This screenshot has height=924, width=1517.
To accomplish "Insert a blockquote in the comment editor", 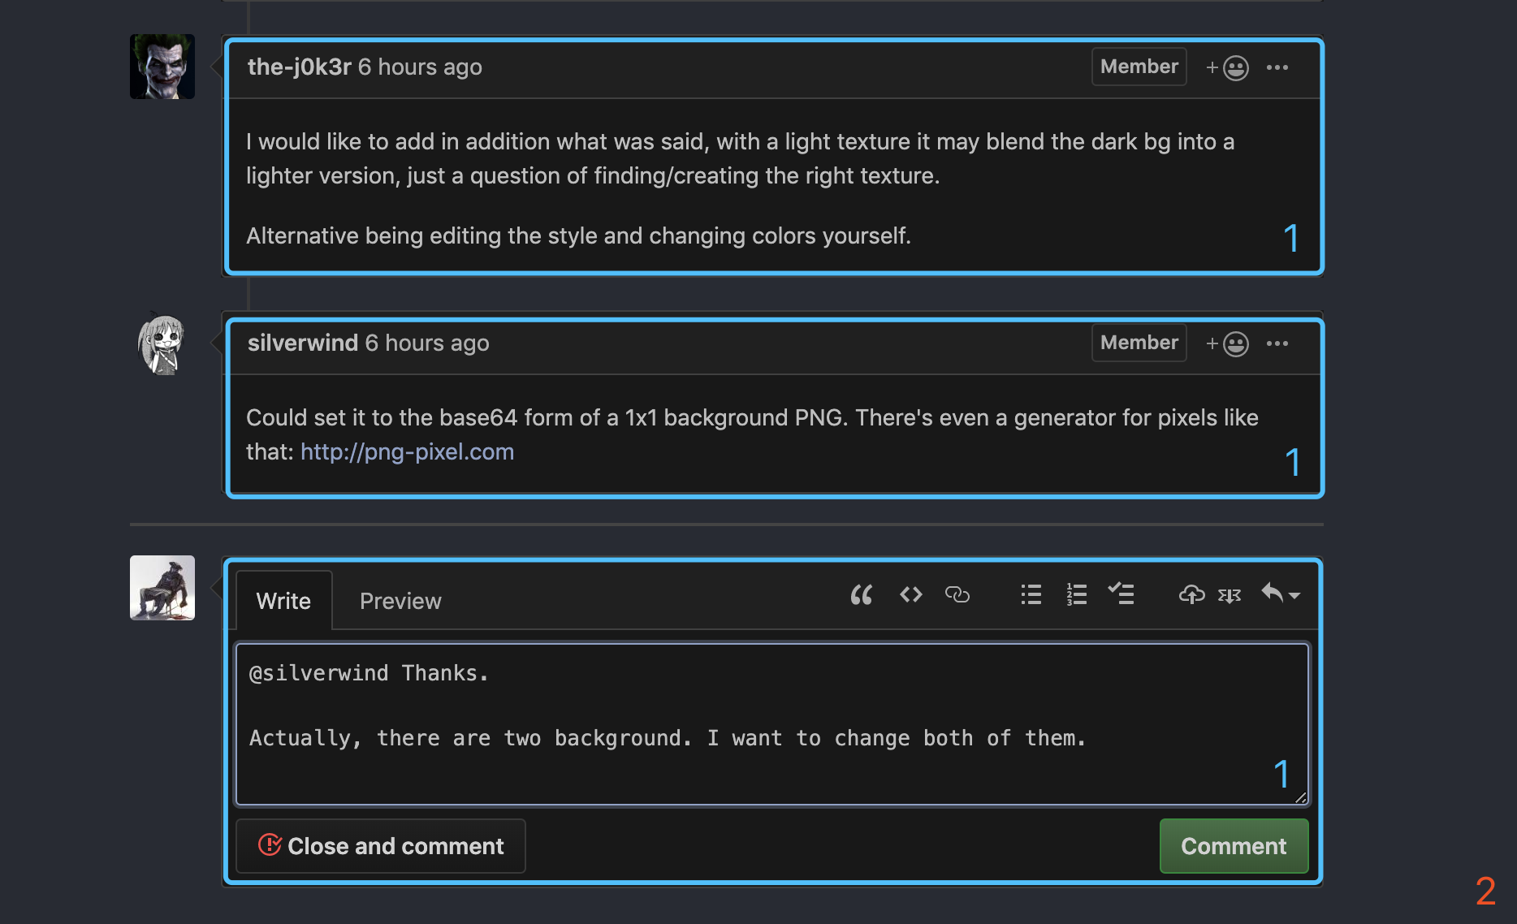I will click(861, 594).
